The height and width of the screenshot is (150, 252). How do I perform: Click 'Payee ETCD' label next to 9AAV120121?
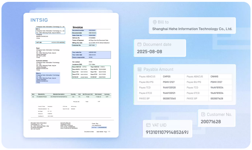pos(145,93)
